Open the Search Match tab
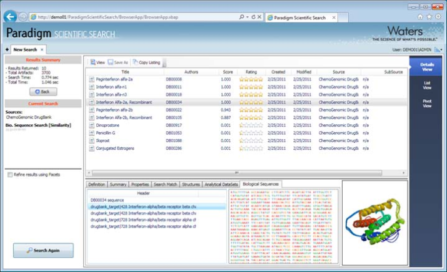 [165, 185]
